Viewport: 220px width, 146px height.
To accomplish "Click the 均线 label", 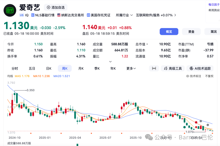I will point(10,76).
